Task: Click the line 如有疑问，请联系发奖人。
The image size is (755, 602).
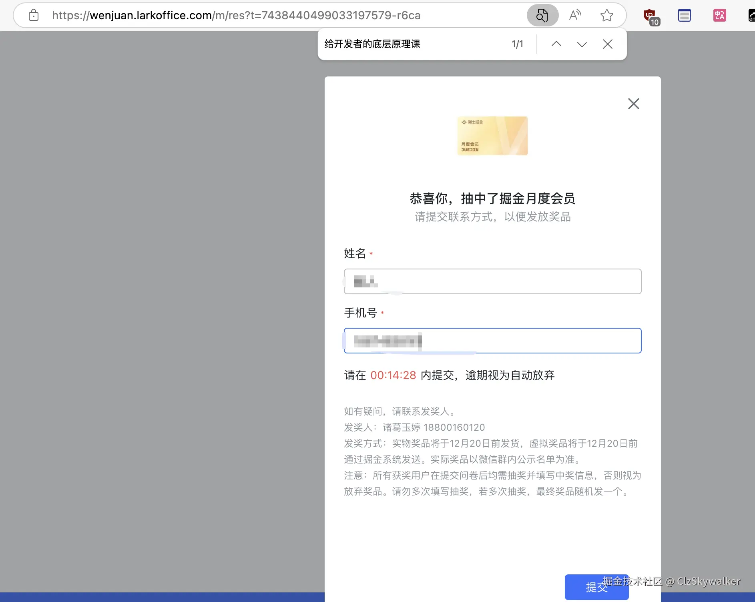Action: [400, 411]
